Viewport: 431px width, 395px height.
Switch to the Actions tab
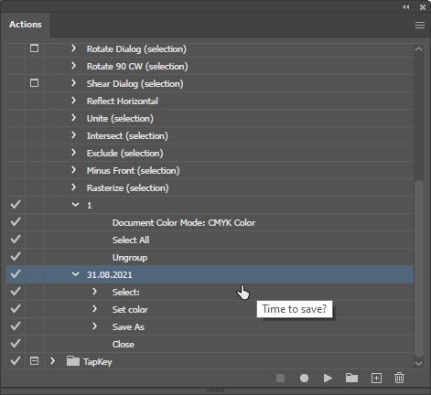(26, 25)
